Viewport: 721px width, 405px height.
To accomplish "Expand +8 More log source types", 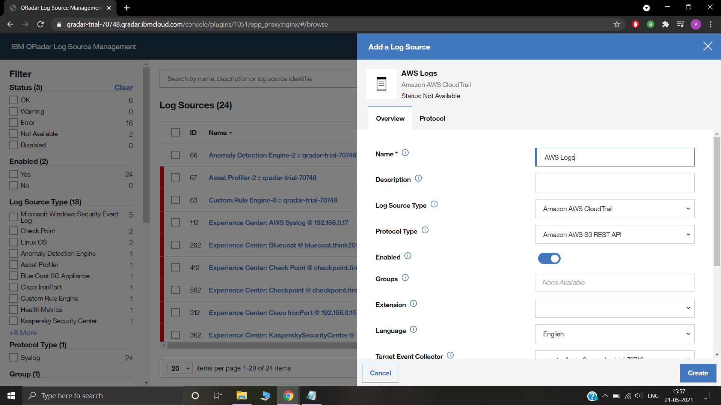I will click(23, 333).
